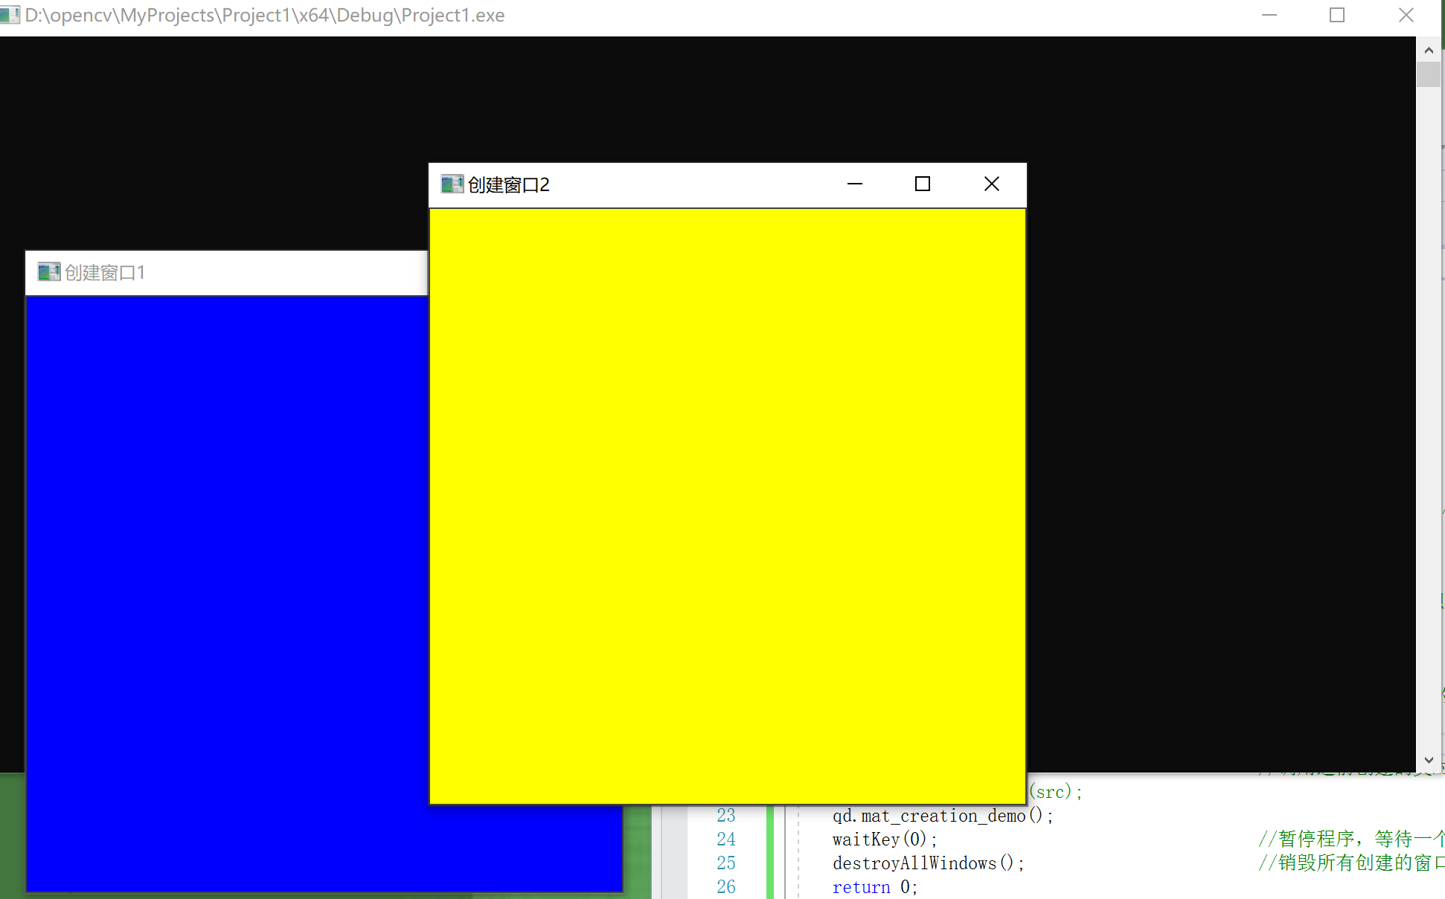
Task: Close the Project1.exe console window
Action: pos(1406,16)
